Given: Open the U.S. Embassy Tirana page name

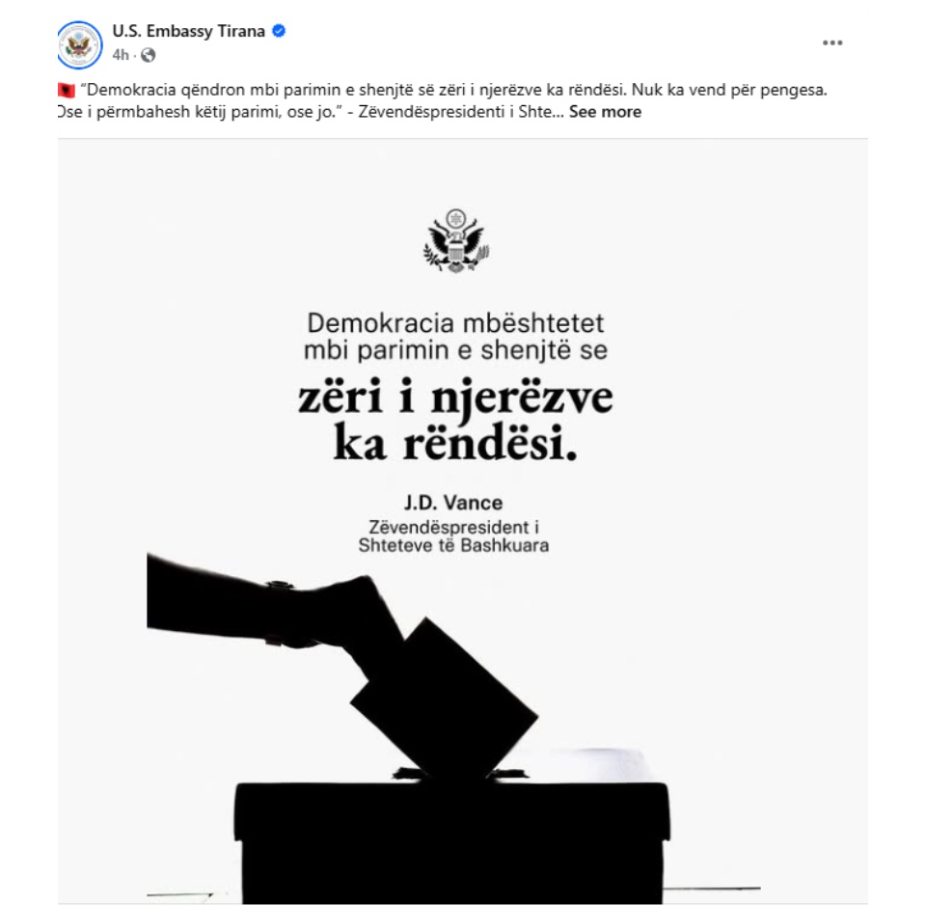Looking at the screenshot, I should pyautogui.click(x=188, y=31).
